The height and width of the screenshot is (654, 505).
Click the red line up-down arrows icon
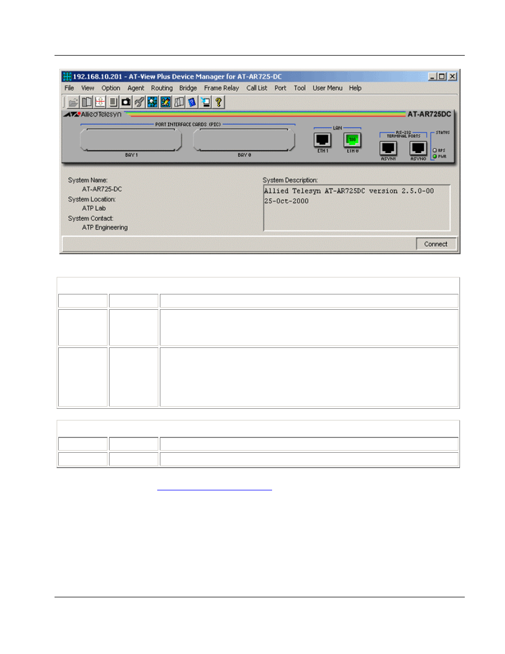100,102
